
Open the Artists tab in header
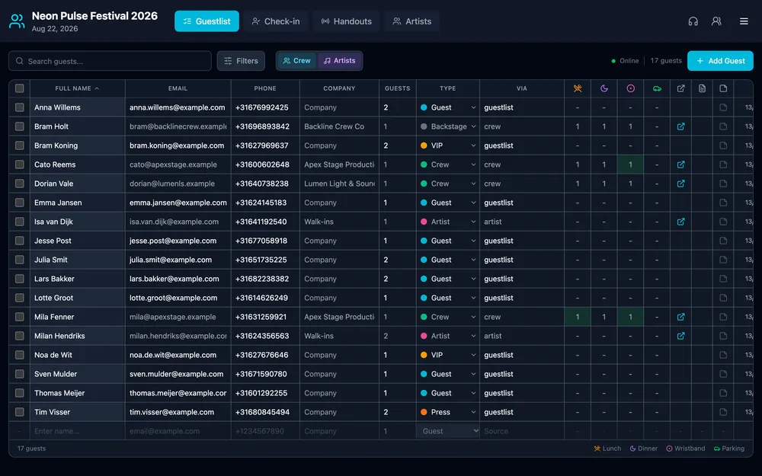click(412, 21)
